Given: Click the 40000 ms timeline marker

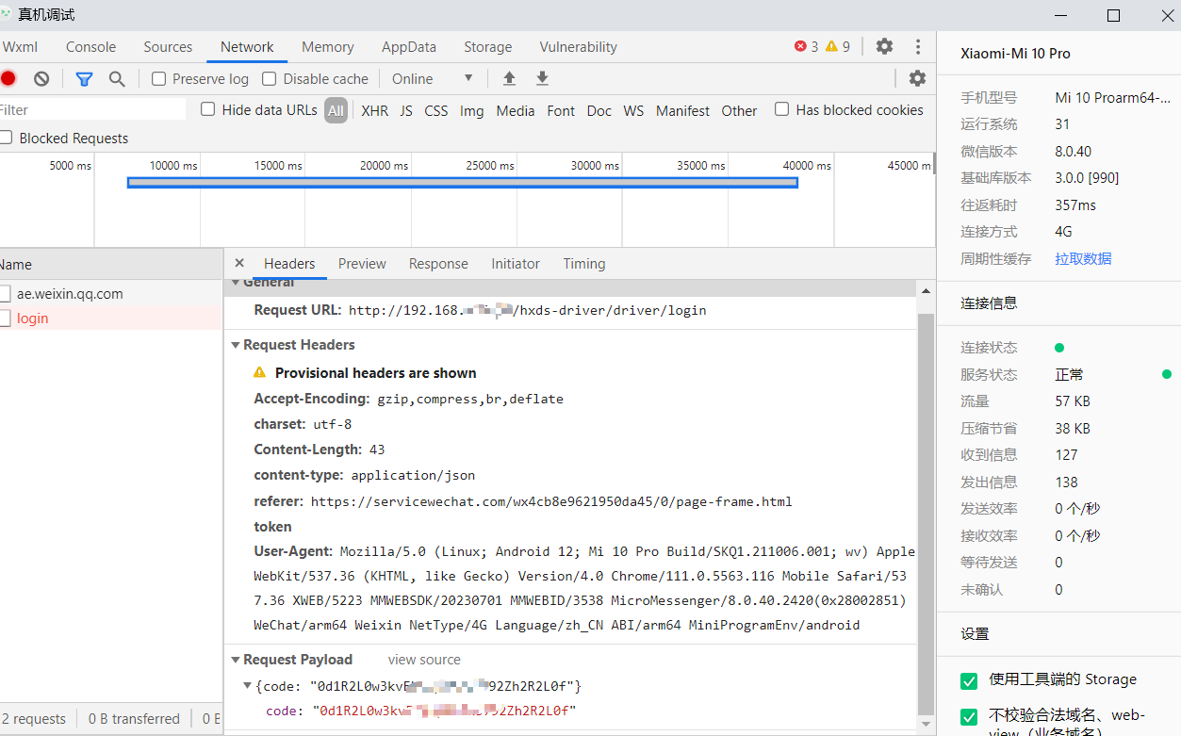Looking at the screenshot, I should pyautogui.click(x=807, y=166).
